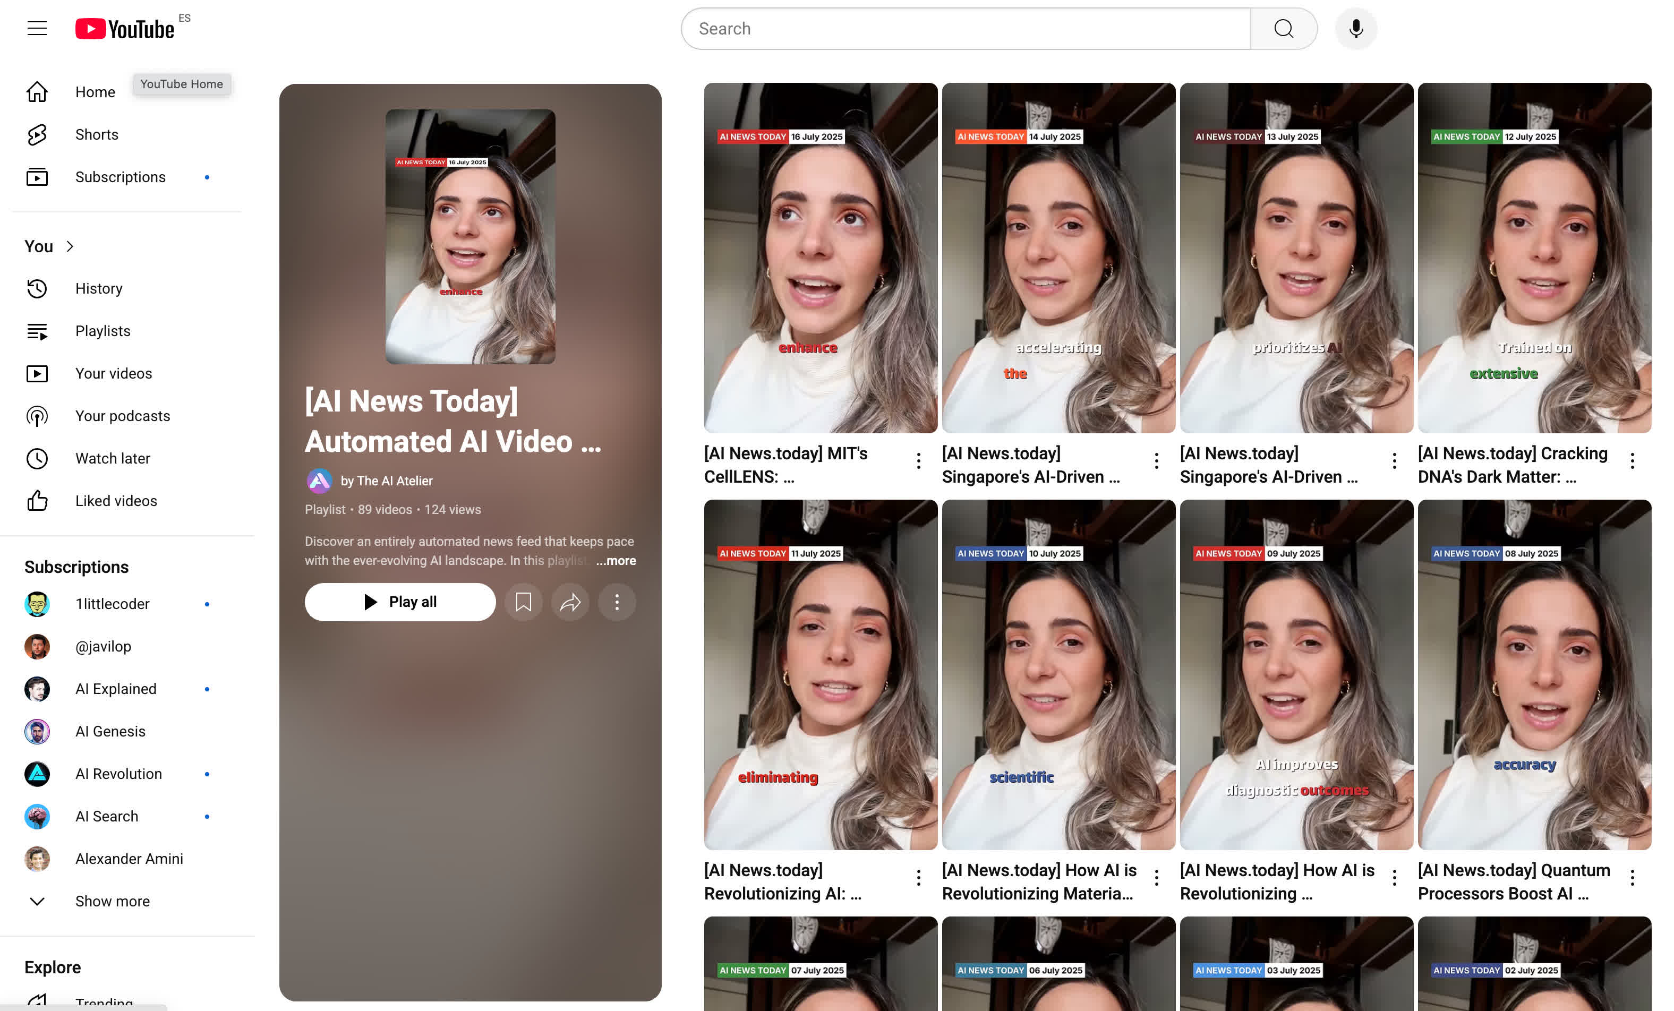Open options for Cracking DNA's Dark Matter
1674x1011 pixels.
tap(1632, 461)
